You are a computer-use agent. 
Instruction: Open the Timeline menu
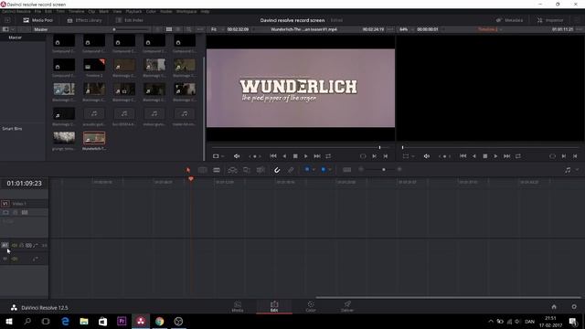pyautogui.click(x=76, y=12)
